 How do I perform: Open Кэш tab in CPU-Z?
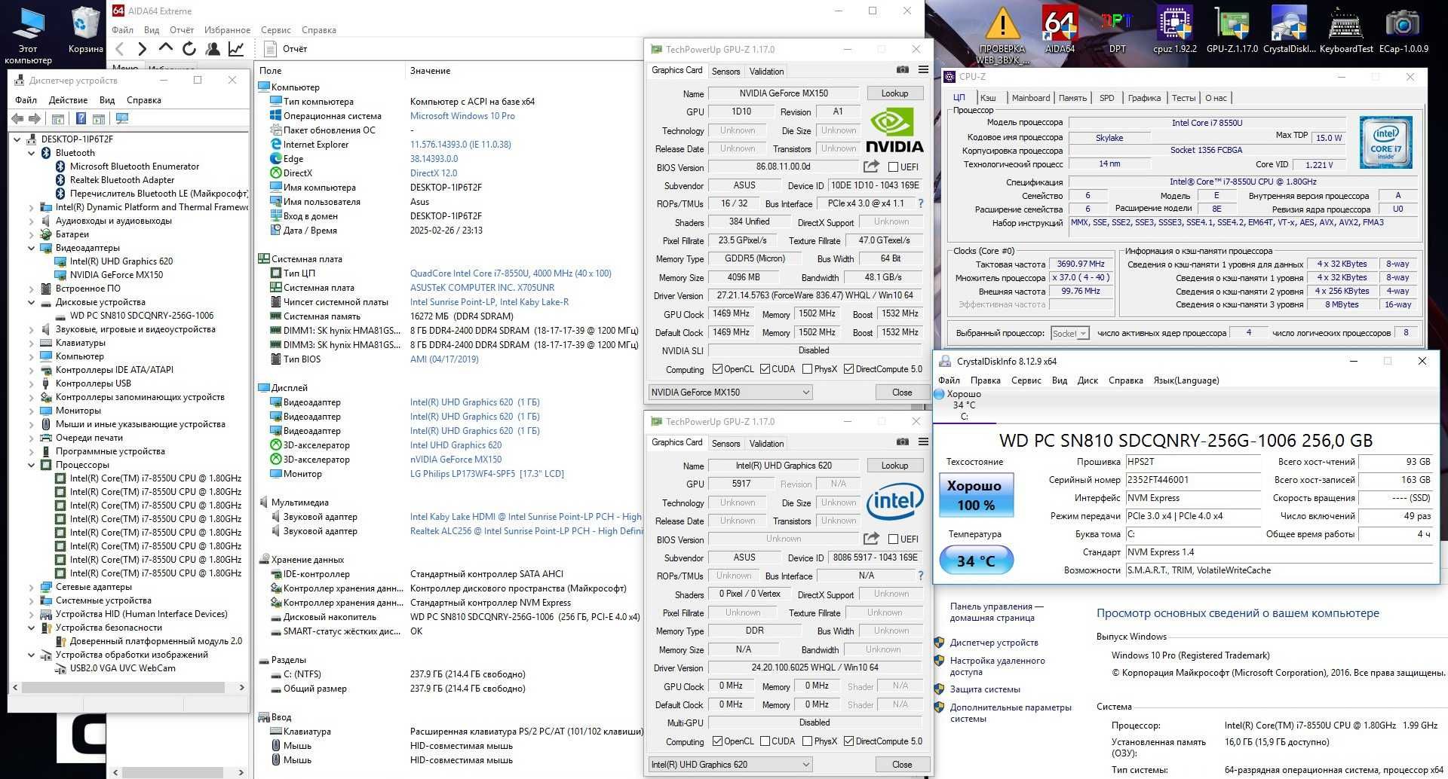(988, 98)
